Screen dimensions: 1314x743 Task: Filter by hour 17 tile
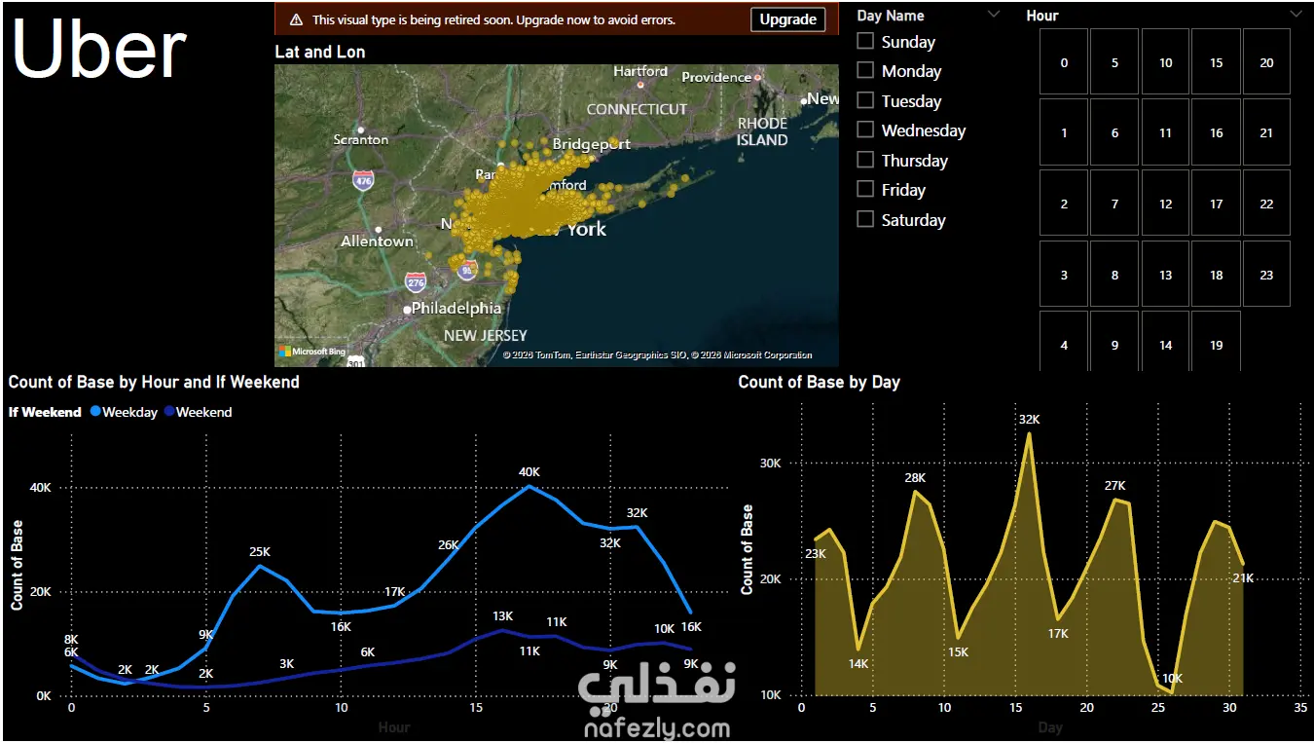(1216, 204)
